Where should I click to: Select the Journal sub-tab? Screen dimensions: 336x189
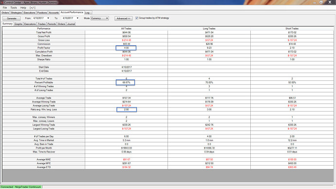click(x=71, y=24)
